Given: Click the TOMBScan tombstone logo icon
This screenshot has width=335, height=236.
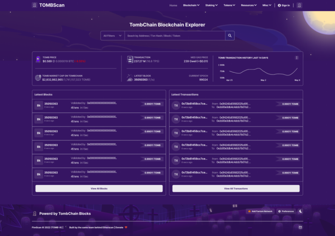Looking at the screenshot, I should point(34,5).
